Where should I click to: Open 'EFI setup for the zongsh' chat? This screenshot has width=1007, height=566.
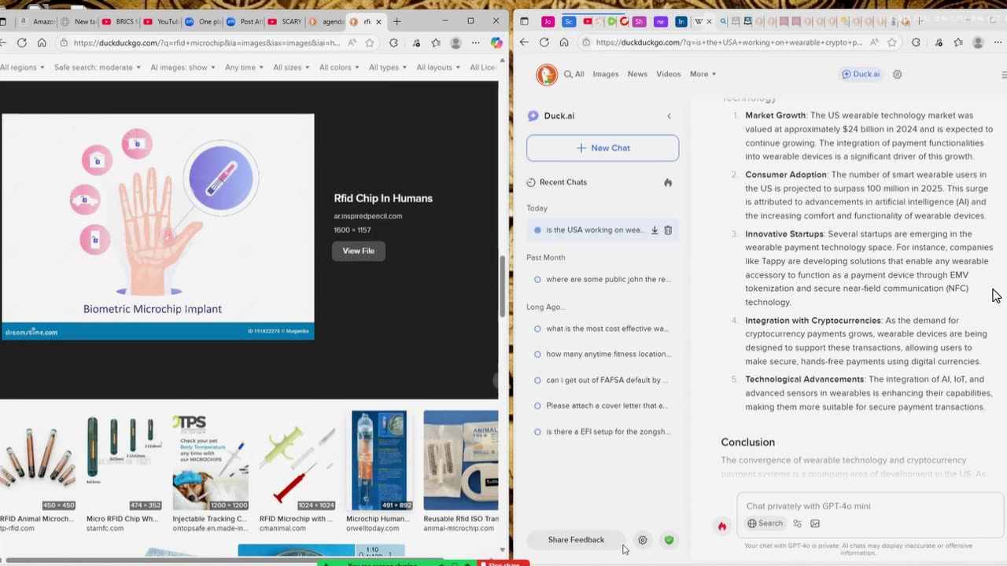602,432
